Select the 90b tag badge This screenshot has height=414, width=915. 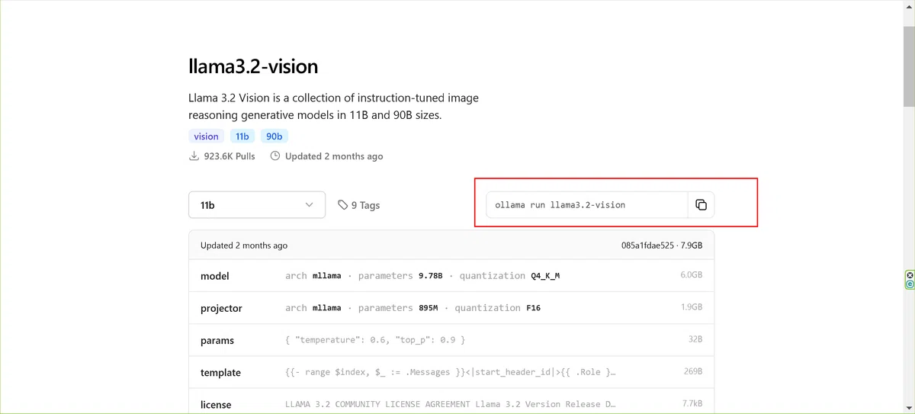click(274, 136)
